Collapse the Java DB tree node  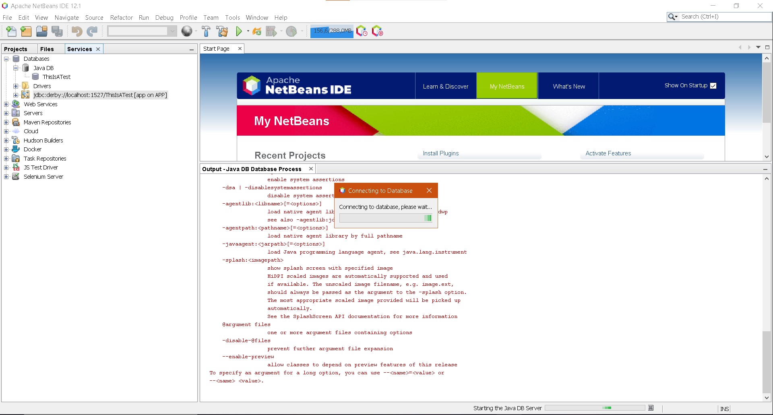coord(16,68)
